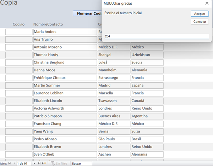Screen dimensions: 213x166
Task: Select contact name Thomas Hardy
Action: coord(65,55)
